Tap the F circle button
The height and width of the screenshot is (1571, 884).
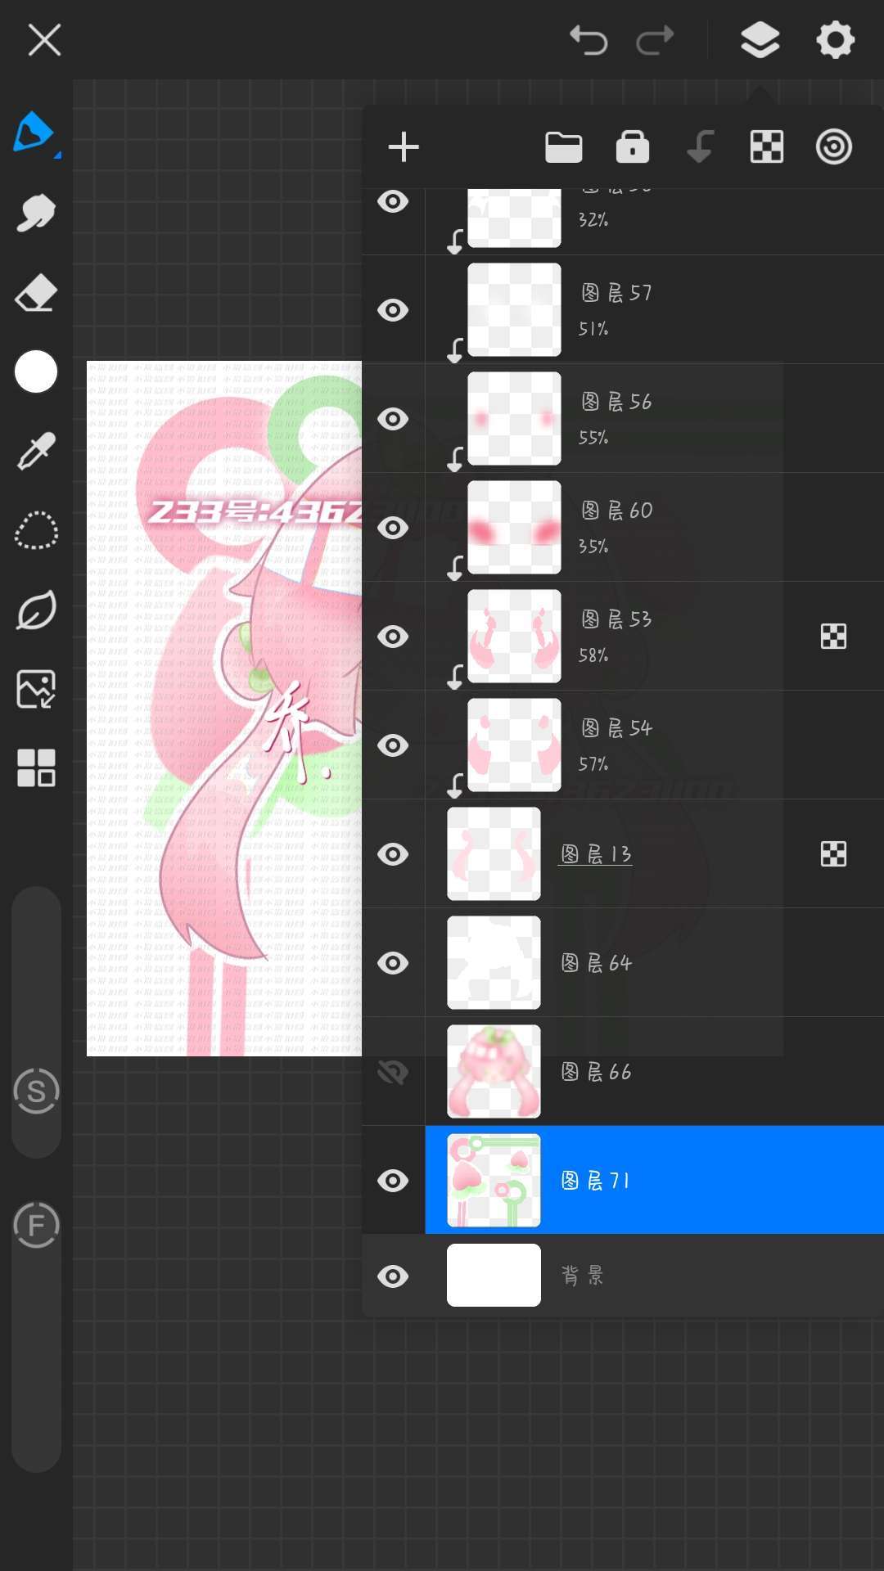point(36,1225)
